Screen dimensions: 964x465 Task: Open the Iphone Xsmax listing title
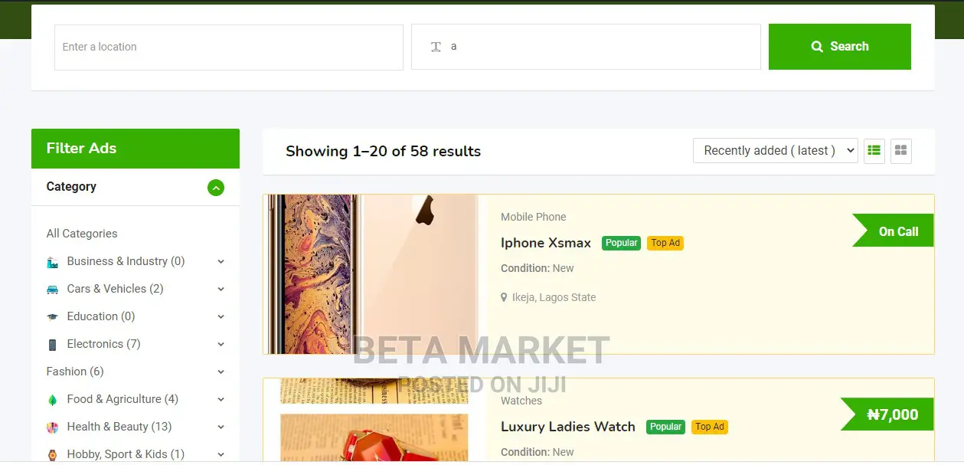(546, 243)
